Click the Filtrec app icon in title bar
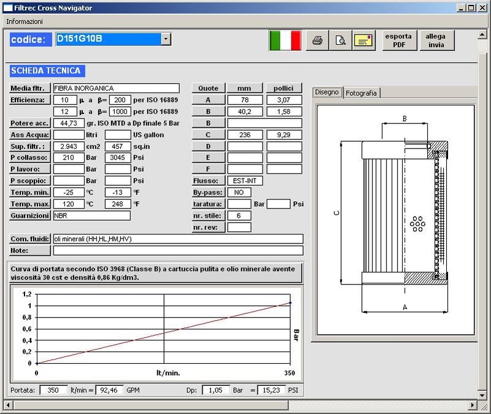The width and height of the screenshot is (491, 414). [x=7, y=7]
